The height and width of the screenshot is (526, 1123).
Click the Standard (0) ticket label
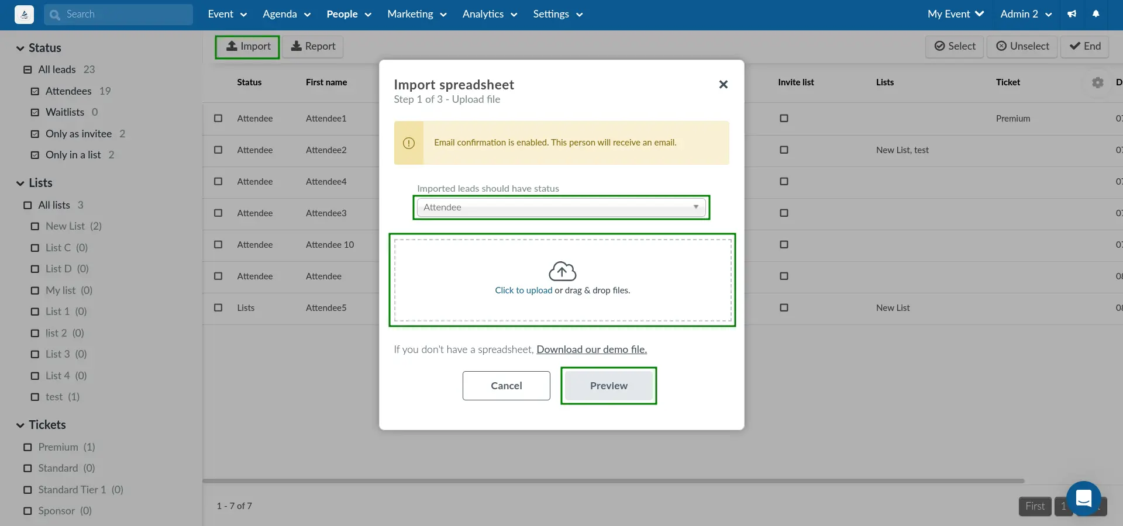click(x=66, y=468)
